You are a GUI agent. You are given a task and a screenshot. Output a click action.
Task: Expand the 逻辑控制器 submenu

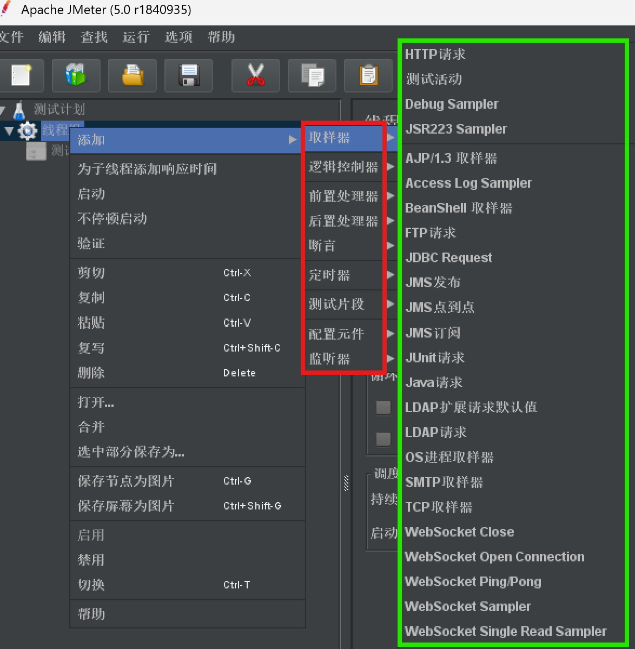click(349, 167)
